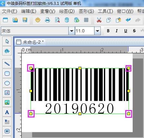Click the greyed redo arrow icon
144x138 pixels.
(138, 20)
